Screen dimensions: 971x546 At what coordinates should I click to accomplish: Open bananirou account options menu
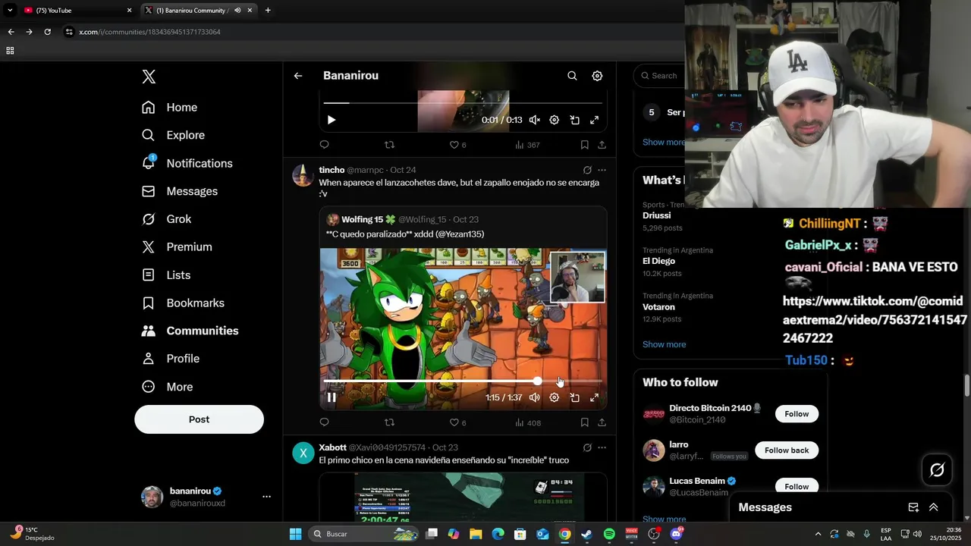pyautogui.click(x=266, y=497)
